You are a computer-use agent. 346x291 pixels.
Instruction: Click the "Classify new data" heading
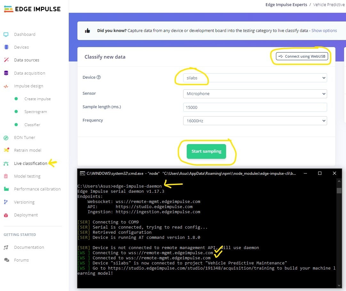point(105,57)
